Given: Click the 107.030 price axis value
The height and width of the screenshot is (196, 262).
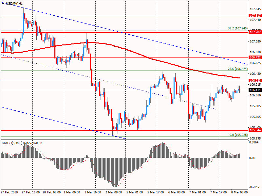Looking at the screenshot, I should [255, 41].
